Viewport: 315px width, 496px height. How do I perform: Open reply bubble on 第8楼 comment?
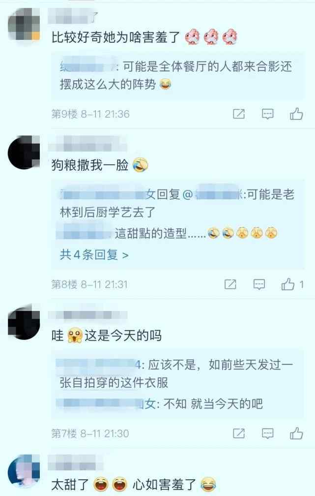[x=259, y=284]
